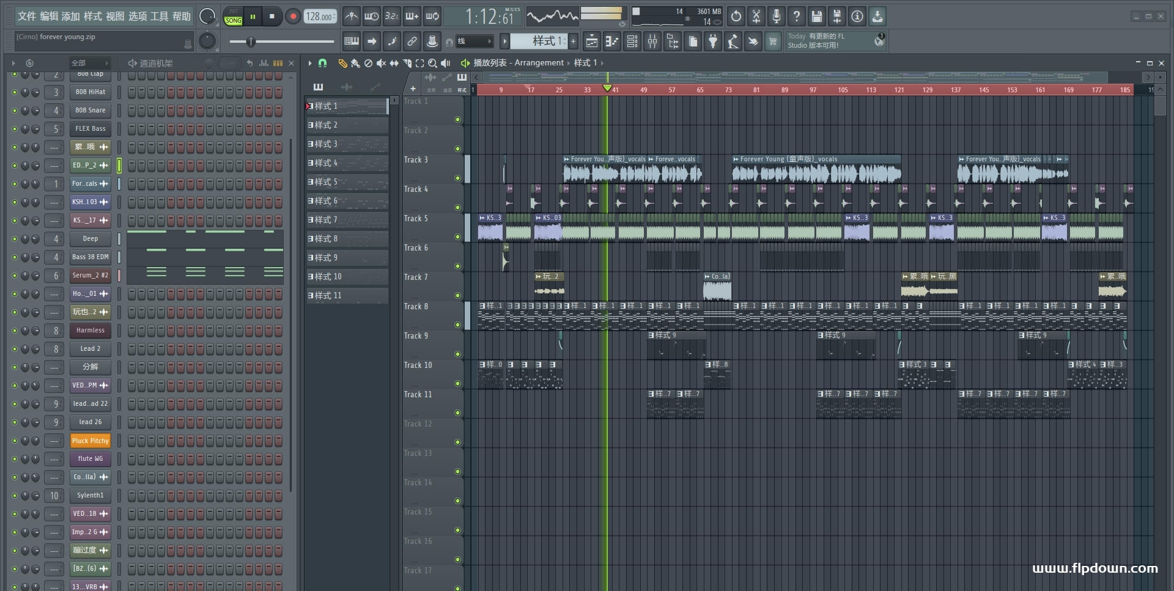
Task: Toggle multilink to controllers icon
Action: tap(412, 42)
